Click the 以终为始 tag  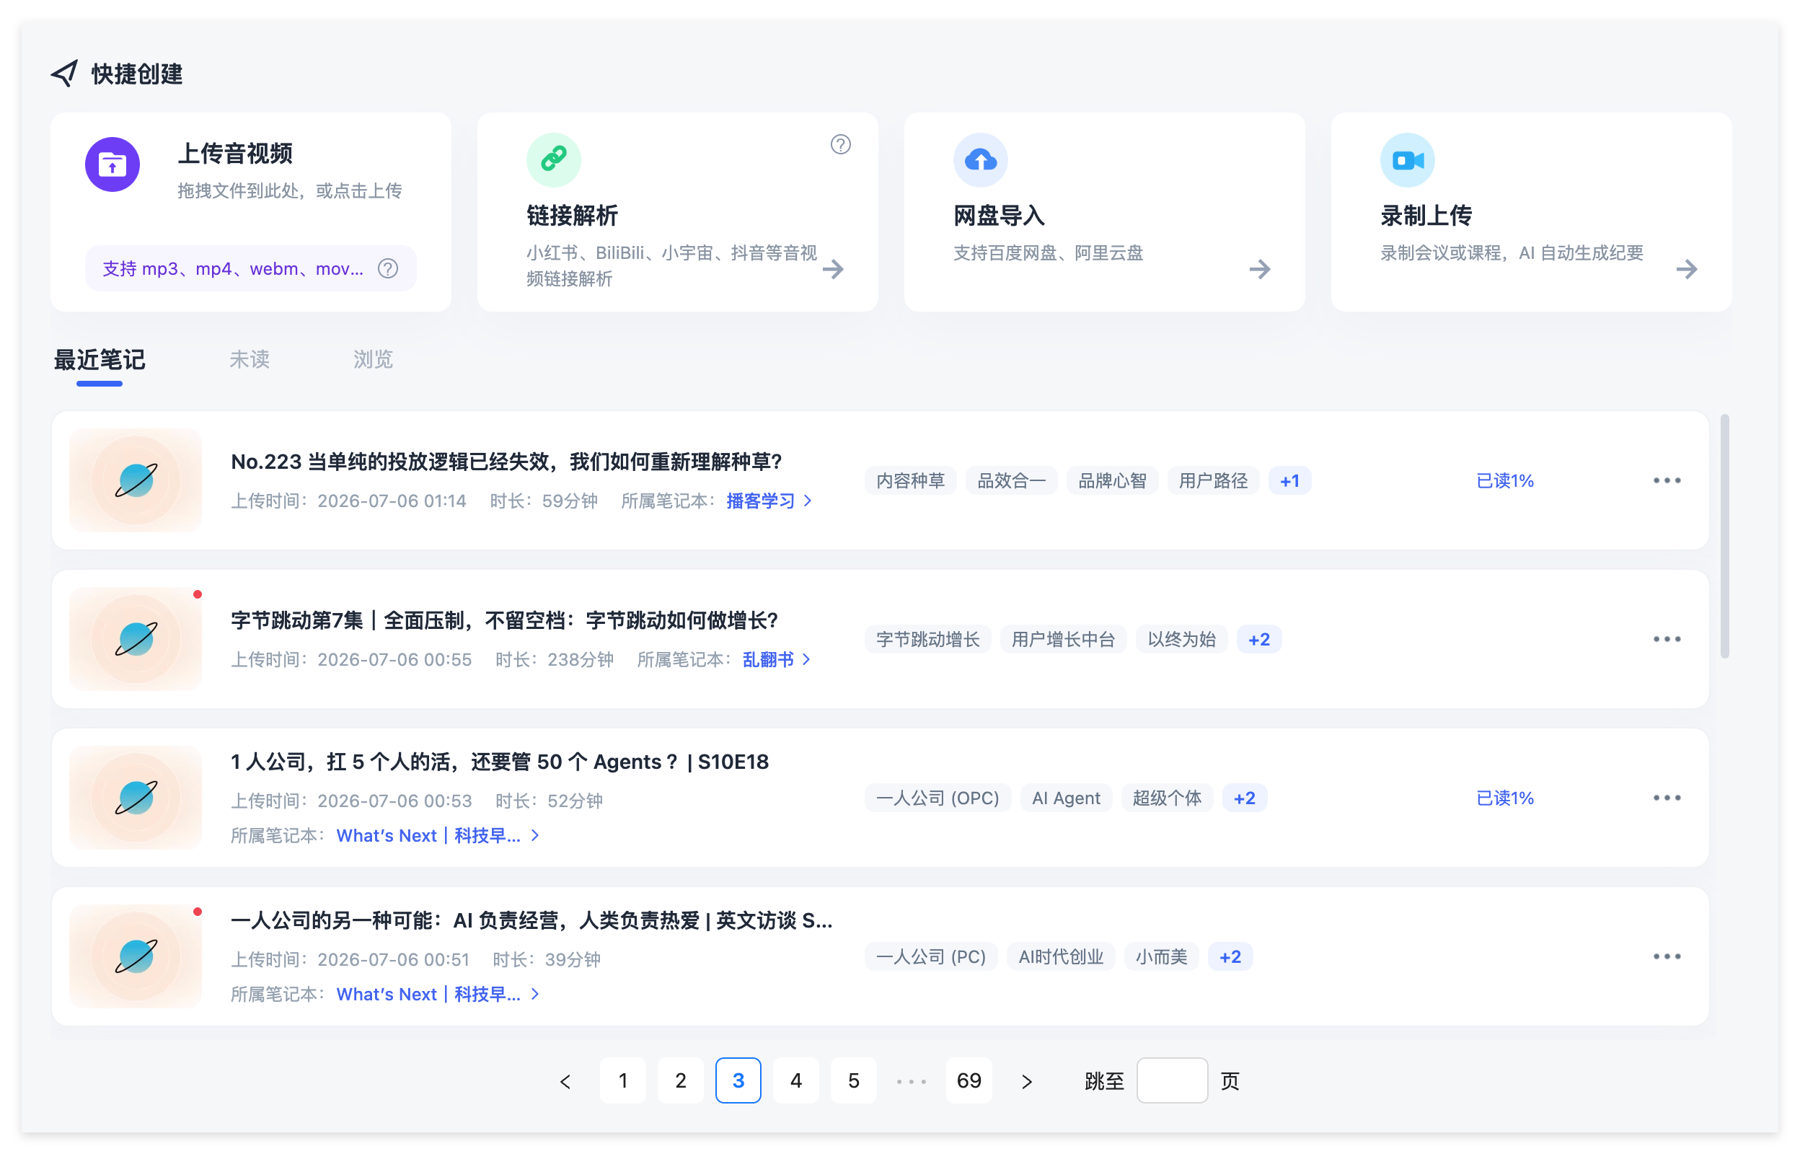[1182, 640]
